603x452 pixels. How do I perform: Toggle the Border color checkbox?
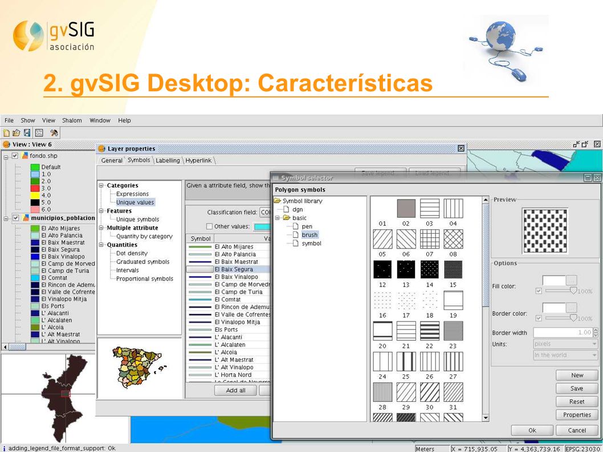coord(539,318)
